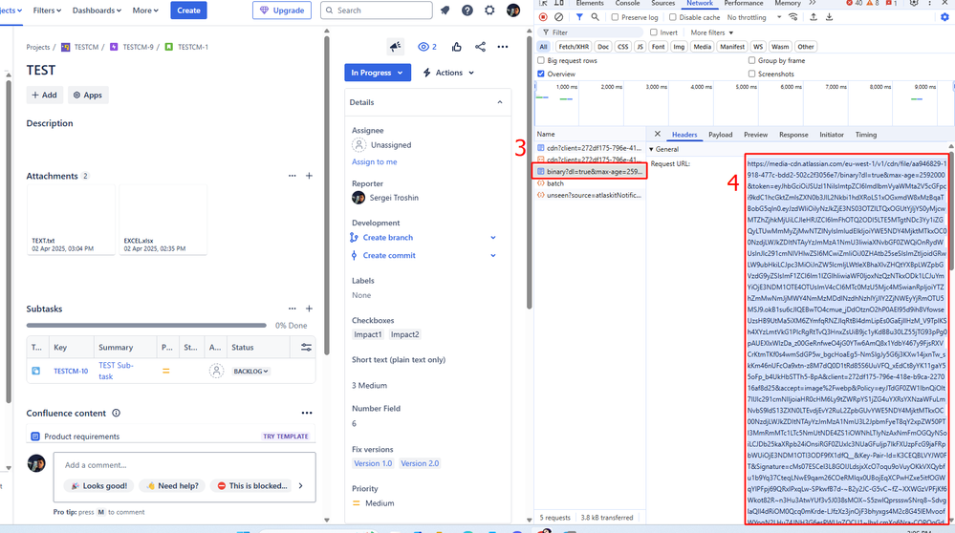
Task: Click the Confluence content info icon
Action: click(x=116, y=414)
